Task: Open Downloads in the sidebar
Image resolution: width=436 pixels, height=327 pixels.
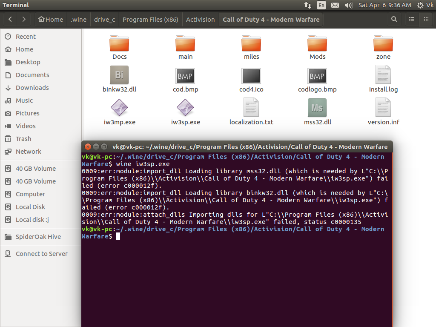Action: click(41, 88)
